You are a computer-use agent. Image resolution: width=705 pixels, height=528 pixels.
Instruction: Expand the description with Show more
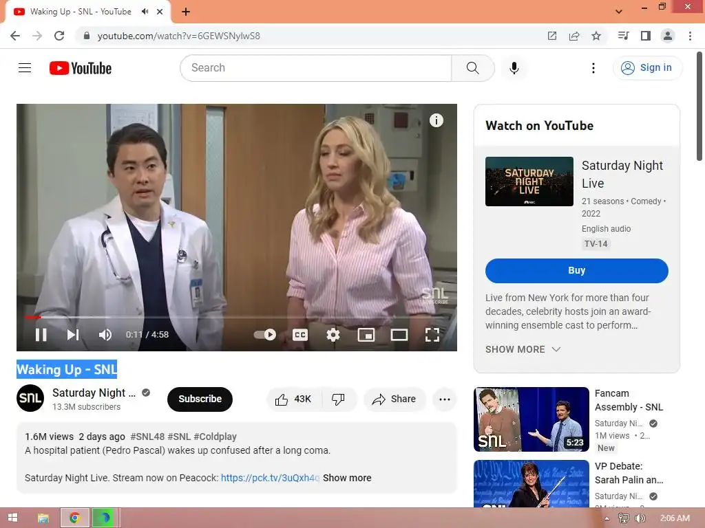tap(347, 478)
